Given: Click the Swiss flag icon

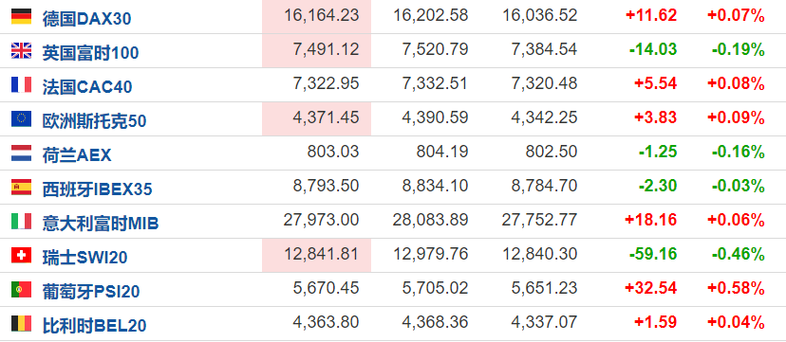Looking at the screenshot, I should [21, 255].
